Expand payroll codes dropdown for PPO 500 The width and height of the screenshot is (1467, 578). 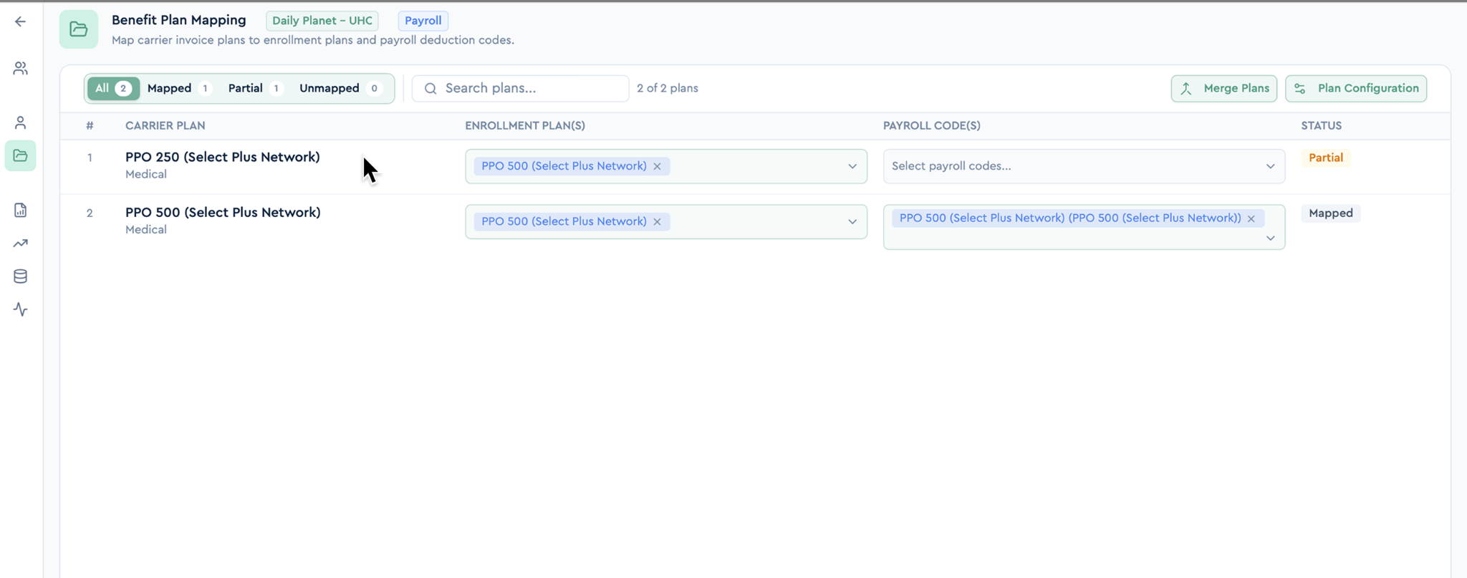tap(1270, 238)
